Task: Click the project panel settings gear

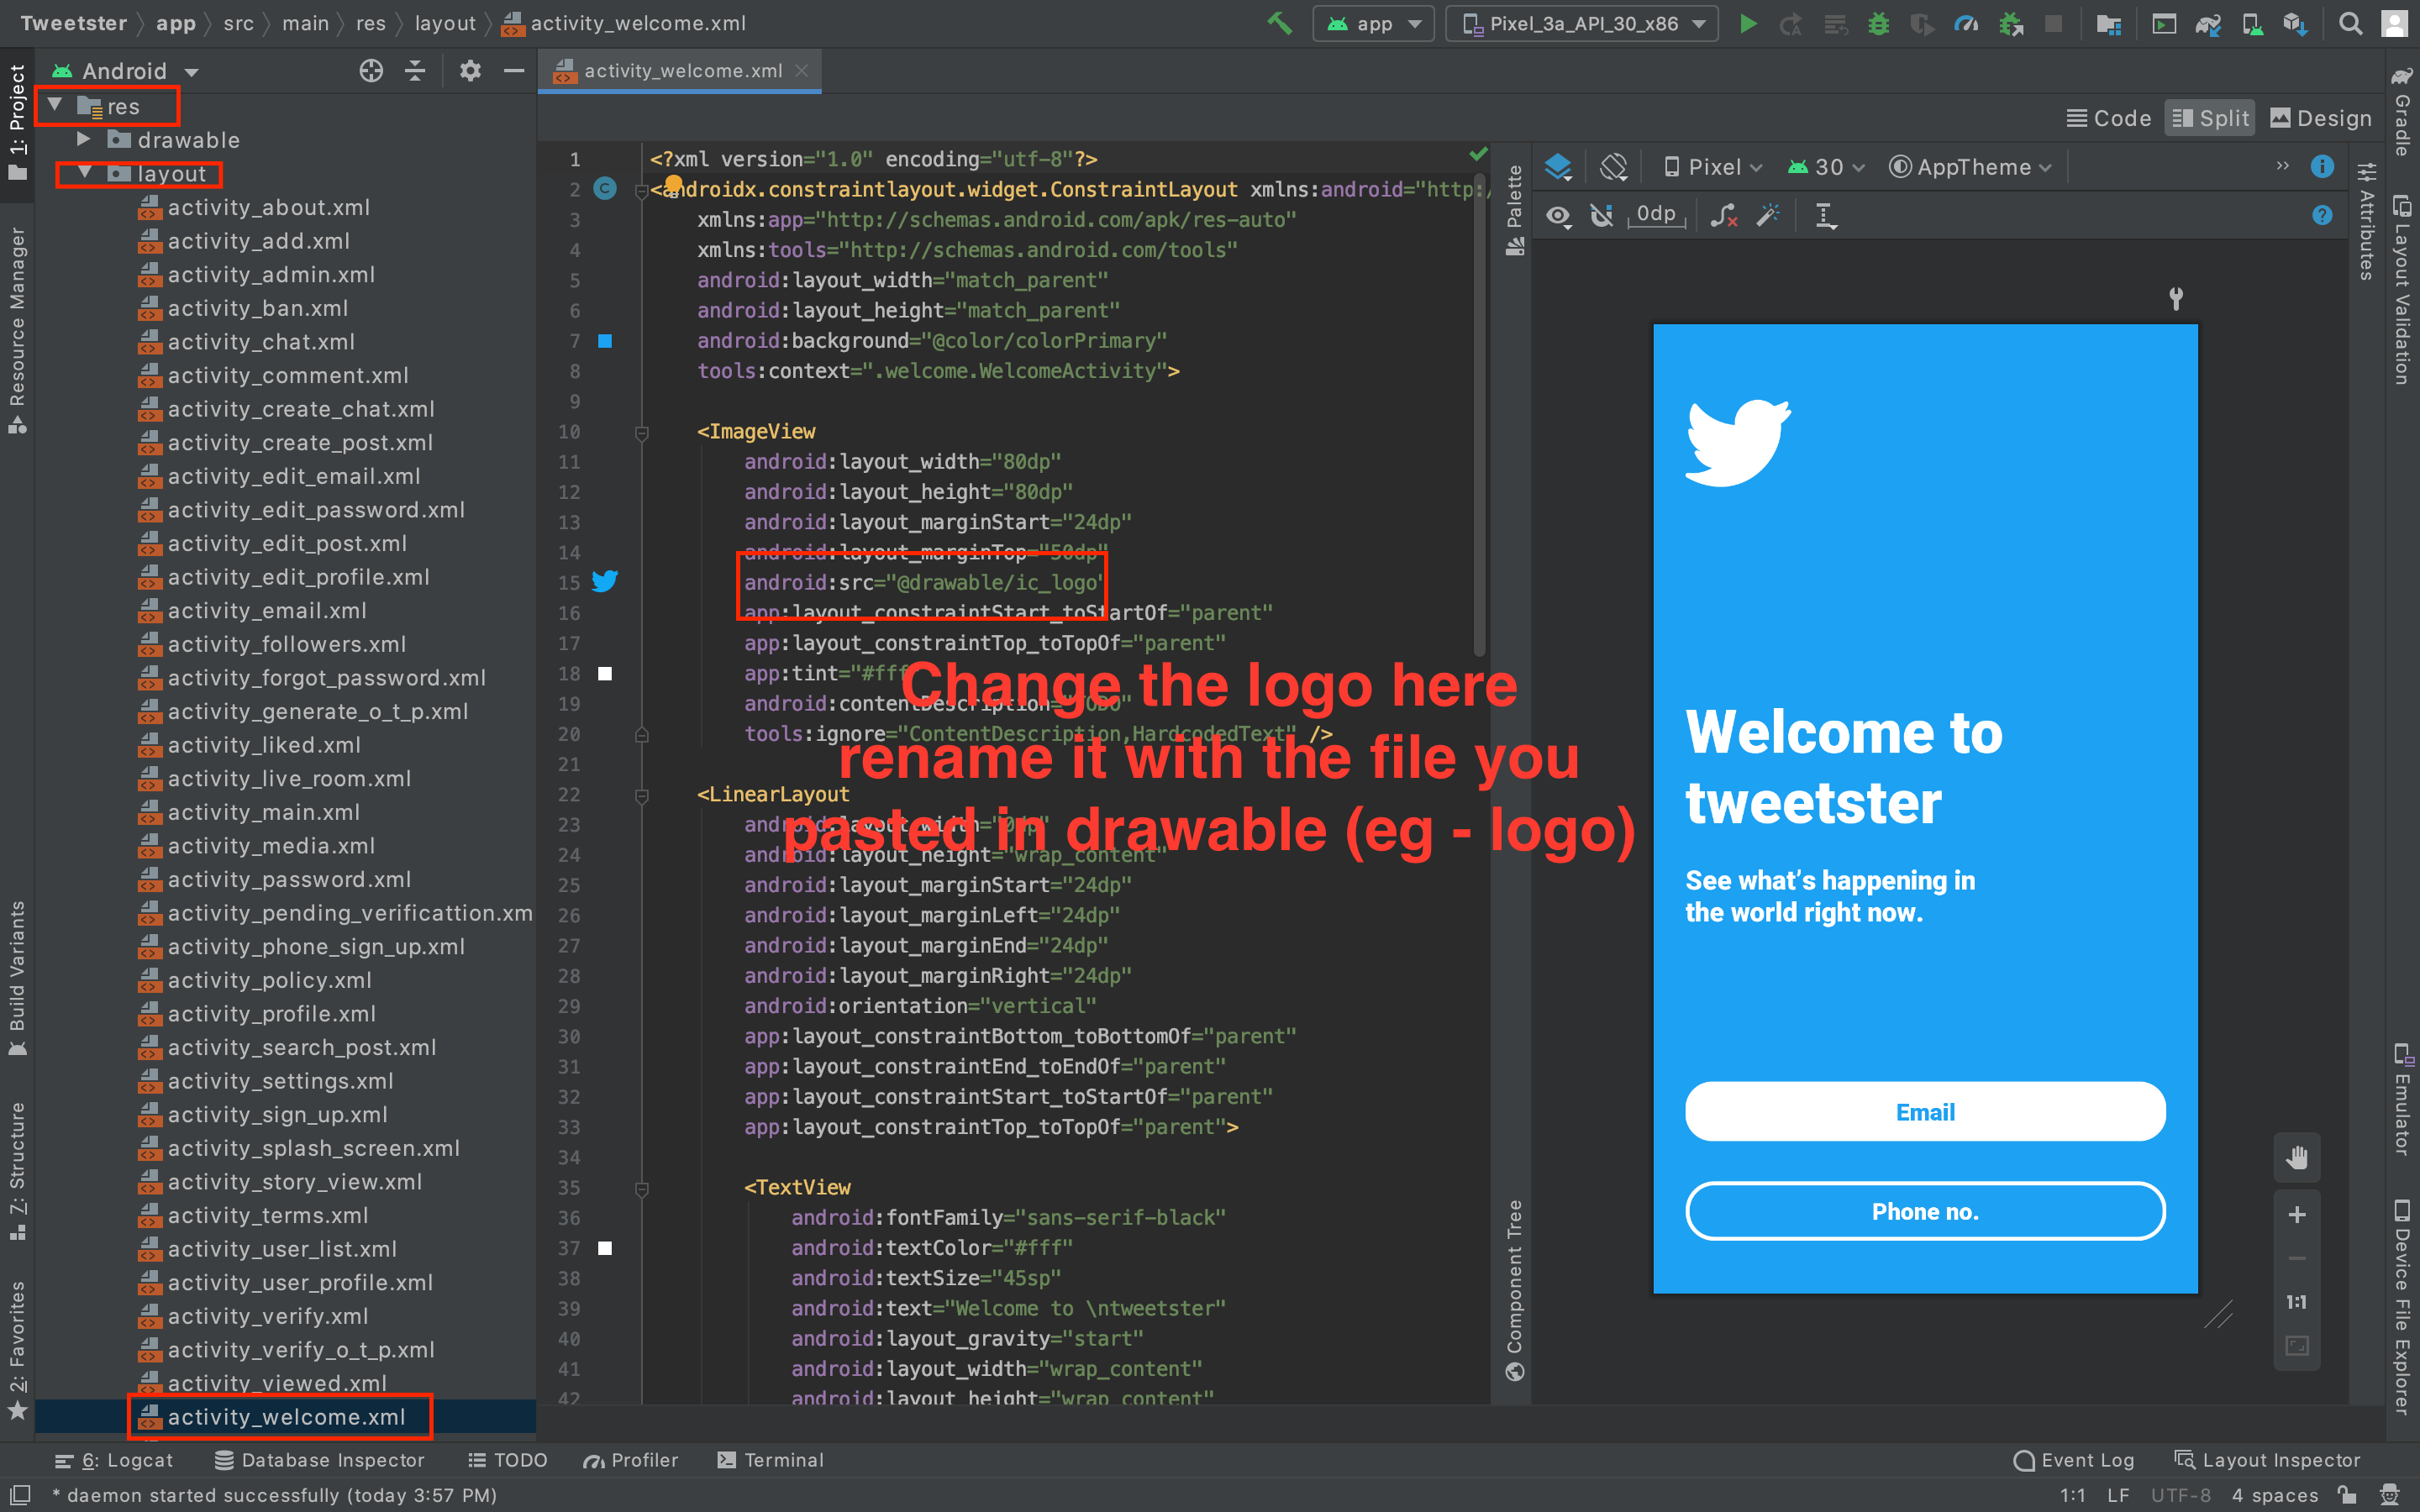Action: pyautogui.click(x=470, y=71)
